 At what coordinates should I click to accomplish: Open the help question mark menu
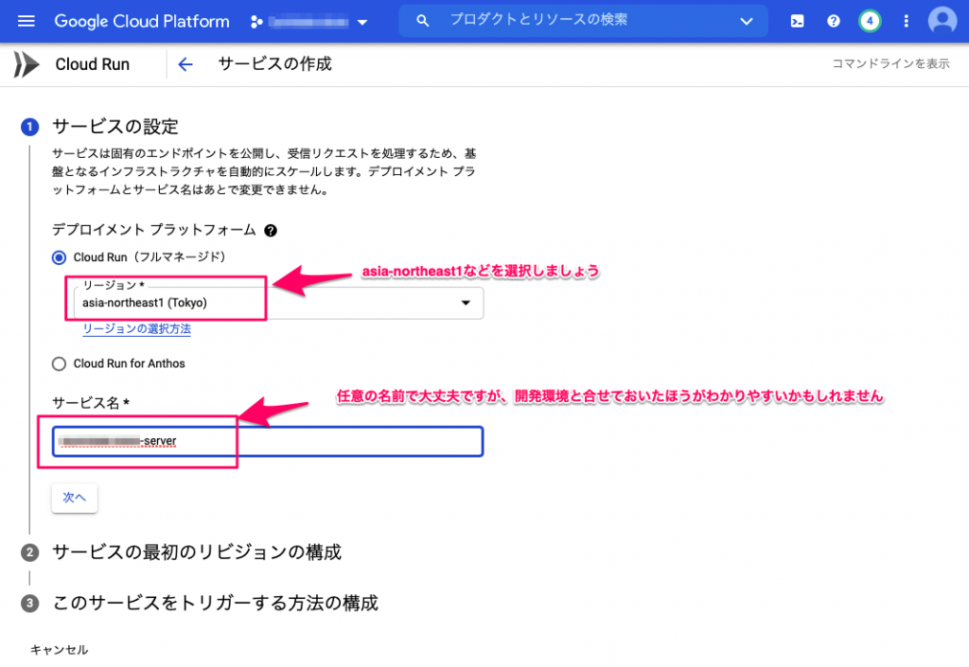tap(833, 21)
